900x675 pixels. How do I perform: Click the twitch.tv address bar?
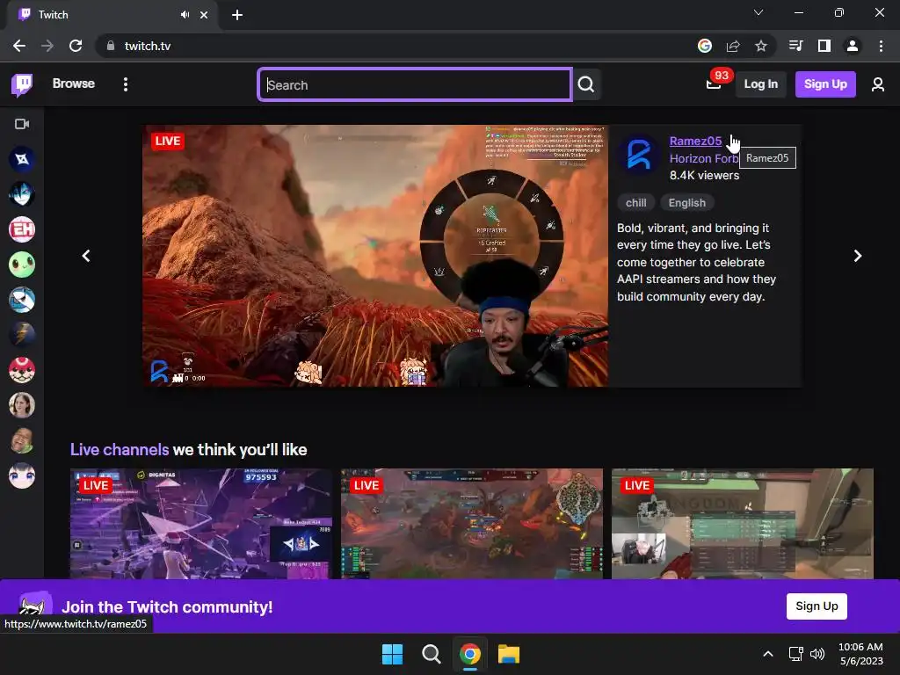click(x=396, y=46)
